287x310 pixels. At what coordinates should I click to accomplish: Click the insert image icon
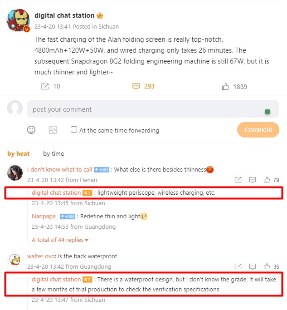click(53, 130)
